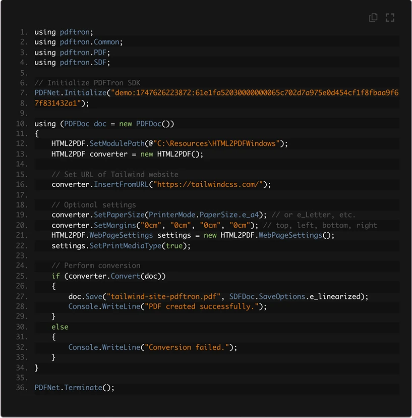The height and width of the screenshot is (418, 412).
Task: Click line number 36 in the gutter
Action: pos(22,388)
